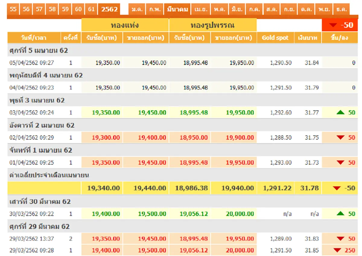Click the Gold spot column header

[275, 38]
